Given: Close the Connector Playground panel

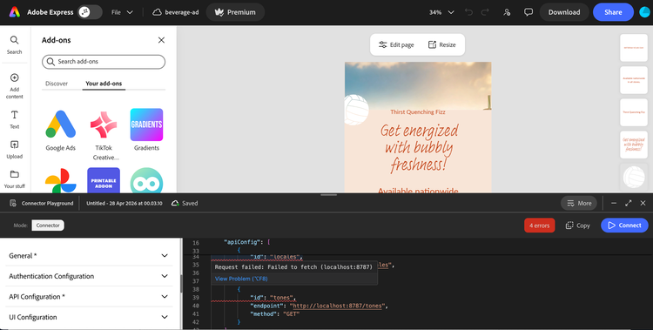Looking at the screenshot, I should coord(643,204).
